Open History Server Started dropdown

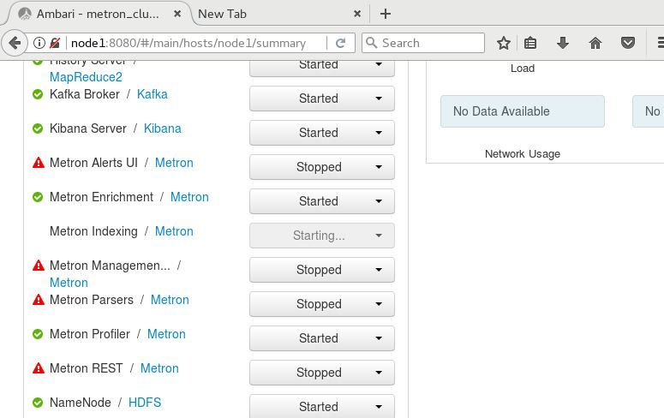[x=322, y=68]
